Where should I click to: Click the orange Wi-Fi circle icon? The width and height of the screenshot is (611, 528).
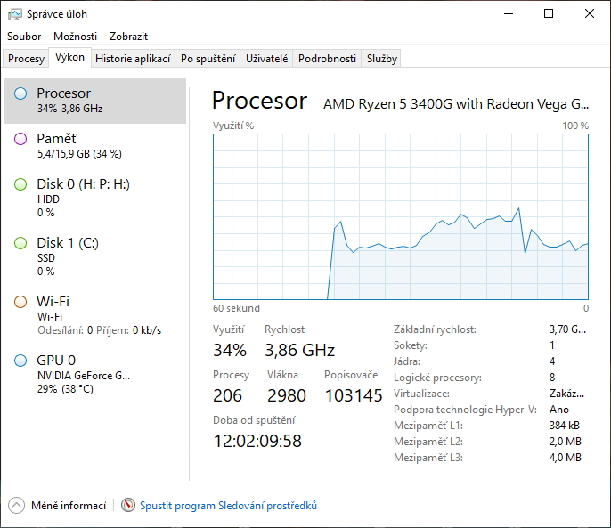click(x=20, y=302)
